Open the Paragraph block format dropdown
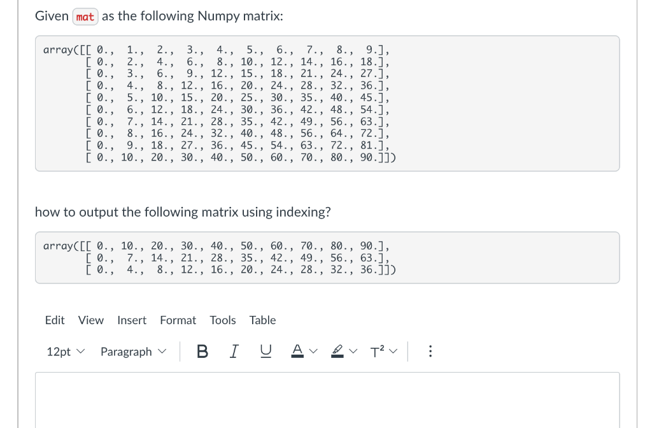Screen dimensions: 652x428 (133, 352)
